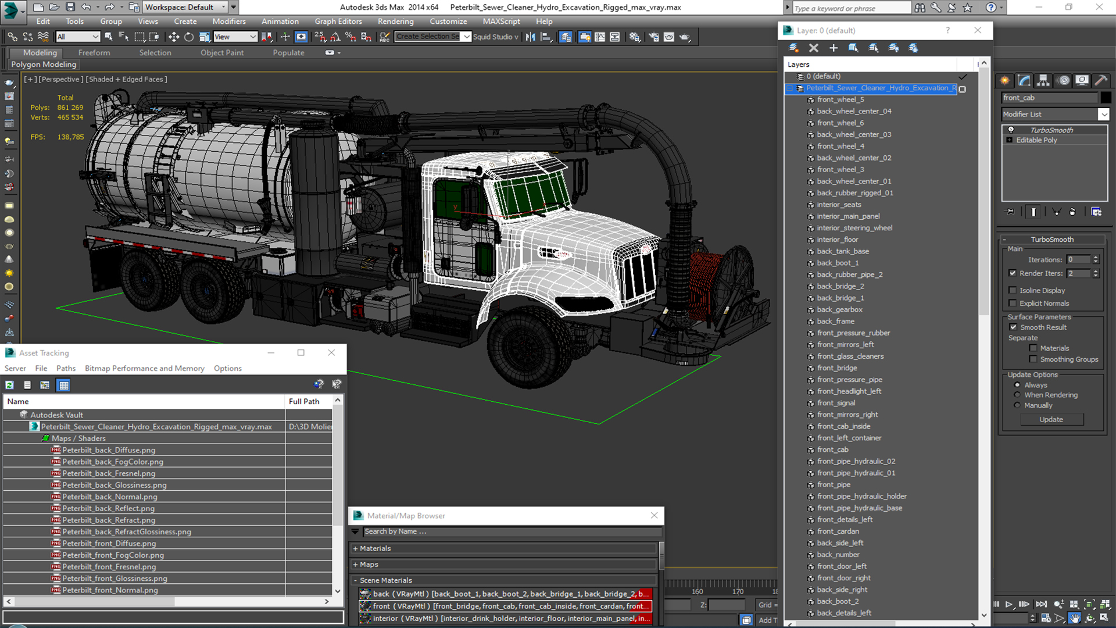Click Iterations spinner arrows
Viewport: 1116px width, 628px height.
click(x=1096, y=259)
